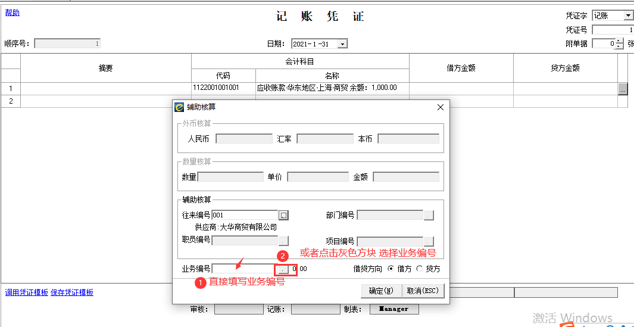The height and width of the screenshot is (327, 634).
Task: Click the 数量 field in 数量核算
Action: pos(230,177)
